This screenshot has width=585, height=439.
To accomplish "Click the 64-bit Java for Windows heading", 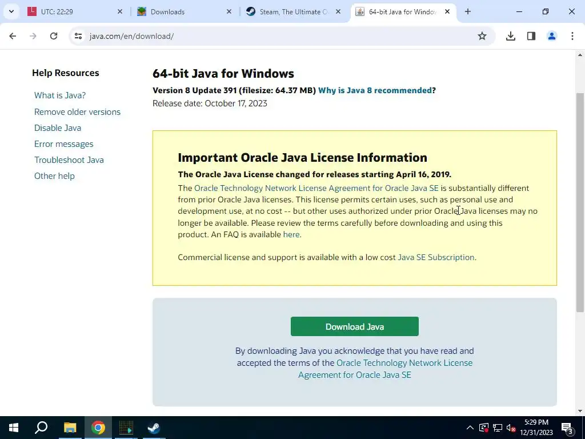I will (x=223, y=74).
